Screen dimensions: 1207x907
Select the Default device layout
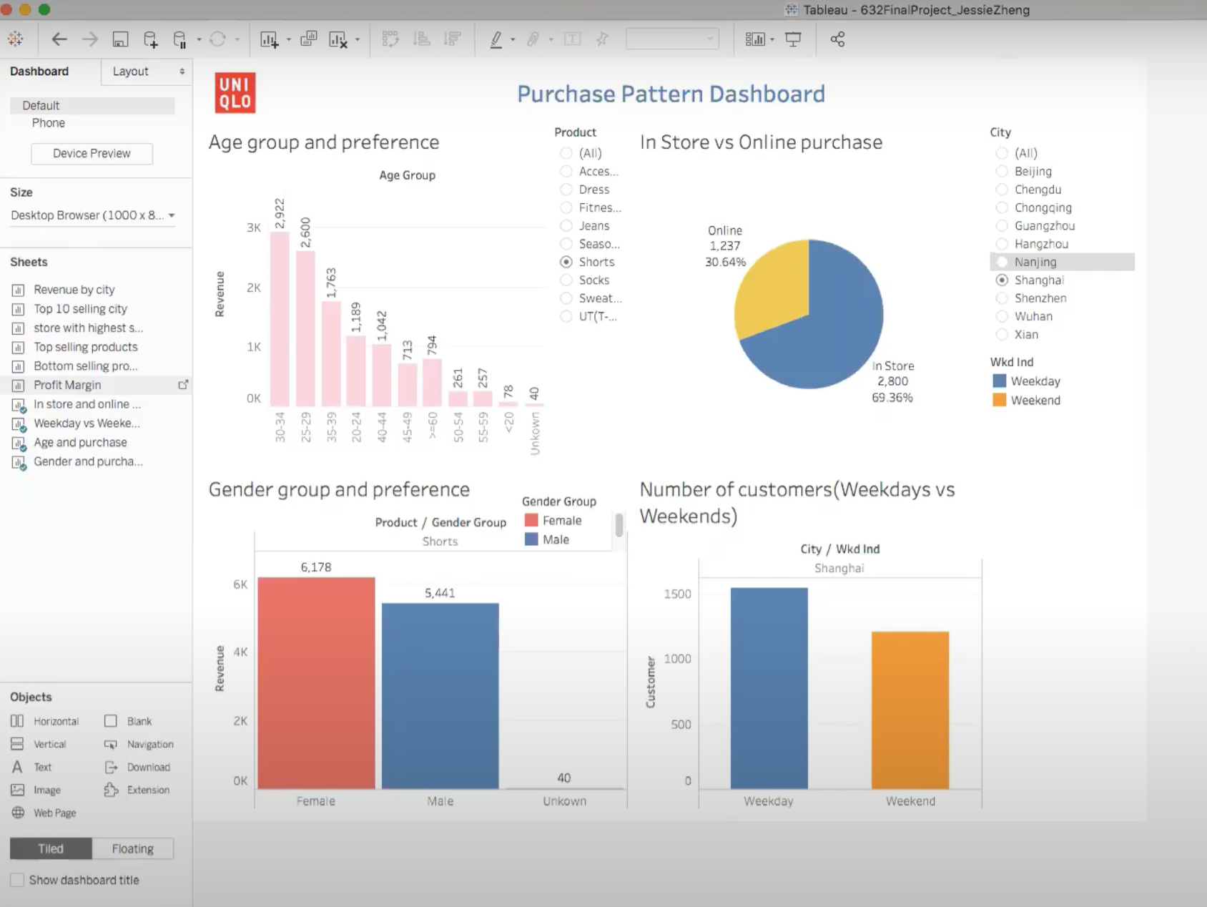92,106
